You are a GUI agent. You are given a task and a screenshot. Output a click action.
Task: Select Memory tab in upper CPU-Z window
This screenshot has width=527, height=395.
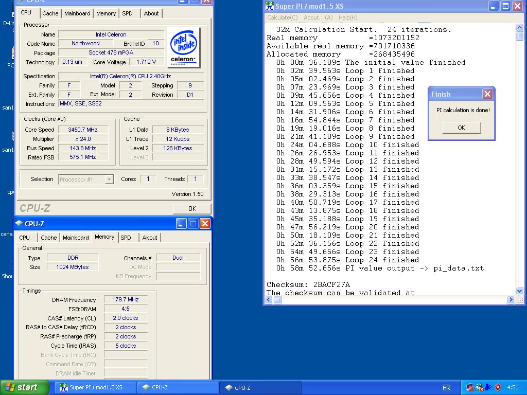tap(106, 13)
